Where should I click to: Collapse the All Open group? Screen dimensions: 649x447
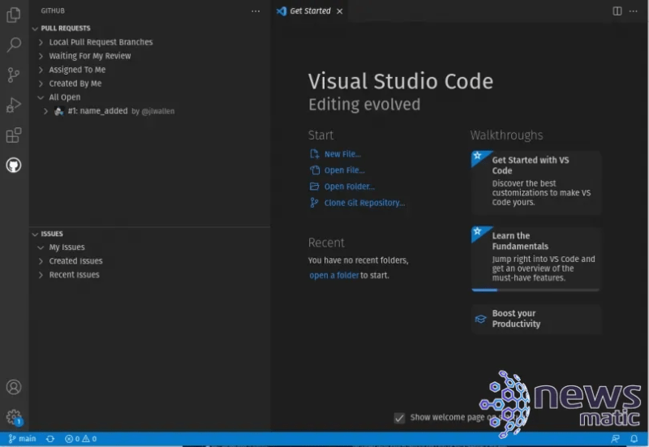pos(41,97)
